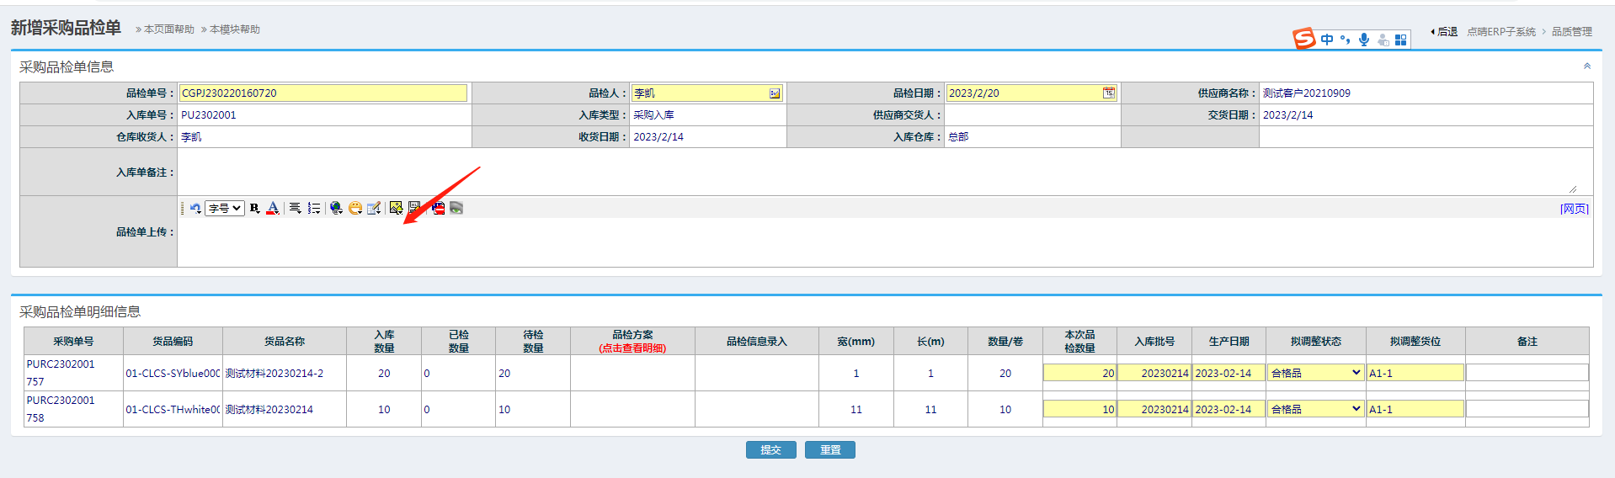Open 拟调整状态 dropdown in second row
The height and width of the screenshot is (478, 1615).
pyautogui.click(x=1315, y=409)
